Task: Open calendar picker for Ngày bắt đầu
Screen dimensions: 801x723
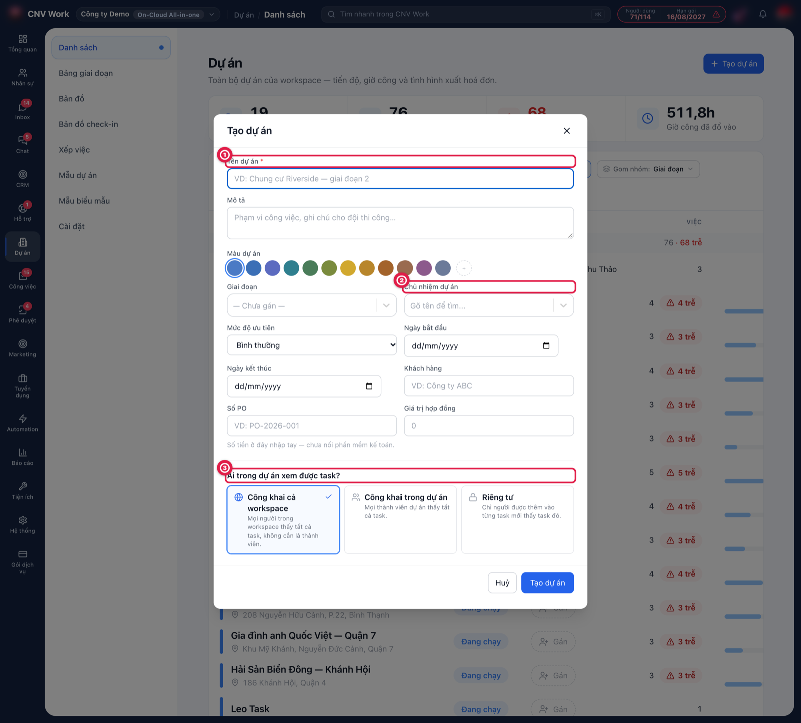Action: tap(546, 346)
